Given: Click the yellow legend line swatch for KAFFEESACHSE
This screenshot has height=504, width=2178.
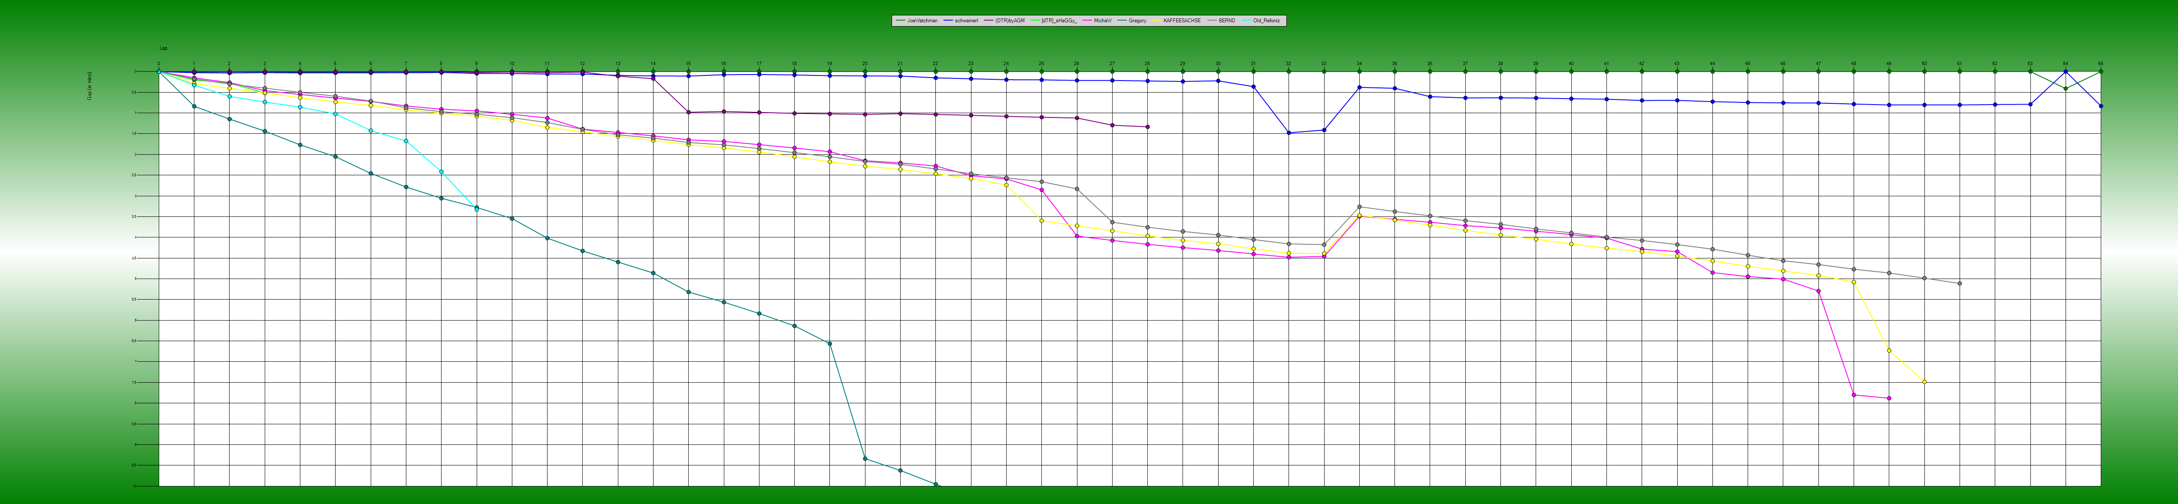Looking at the screenshot, I should (x=1157, y=20).
